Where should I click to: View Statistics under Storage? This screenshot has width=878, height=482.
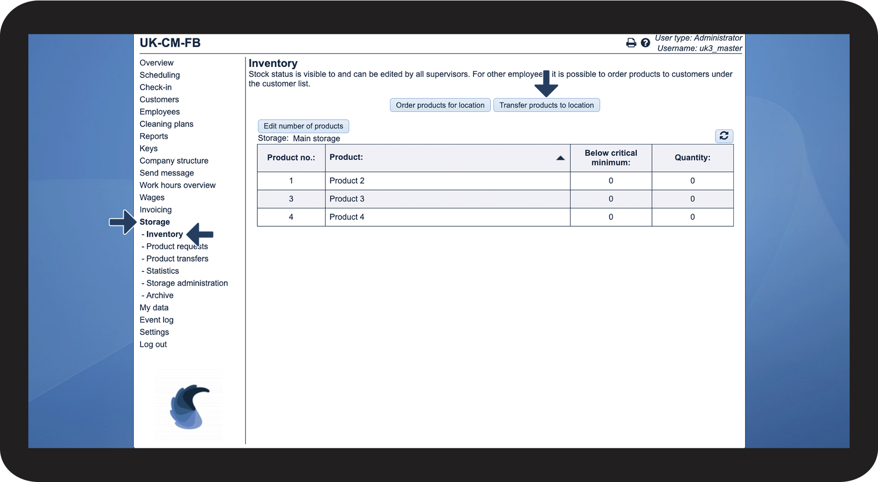click(x=162, y=271)
